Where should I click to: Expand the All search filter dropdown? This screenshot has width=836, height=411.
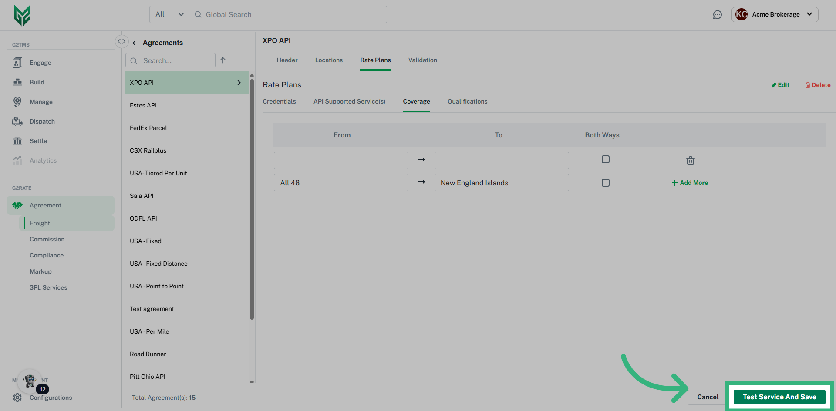pyautogui.click(x=169, y=14)
